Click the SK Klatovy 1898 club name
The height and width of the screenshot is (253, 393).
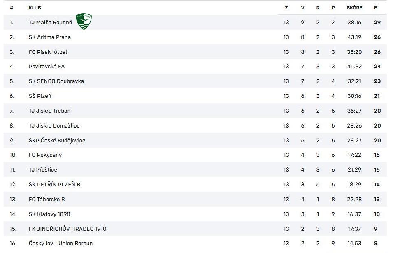[49, 214]
